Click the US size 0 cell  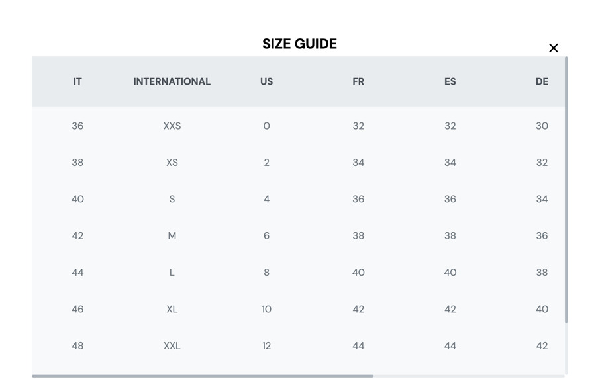pyautogui.click(x=266, y=126)
